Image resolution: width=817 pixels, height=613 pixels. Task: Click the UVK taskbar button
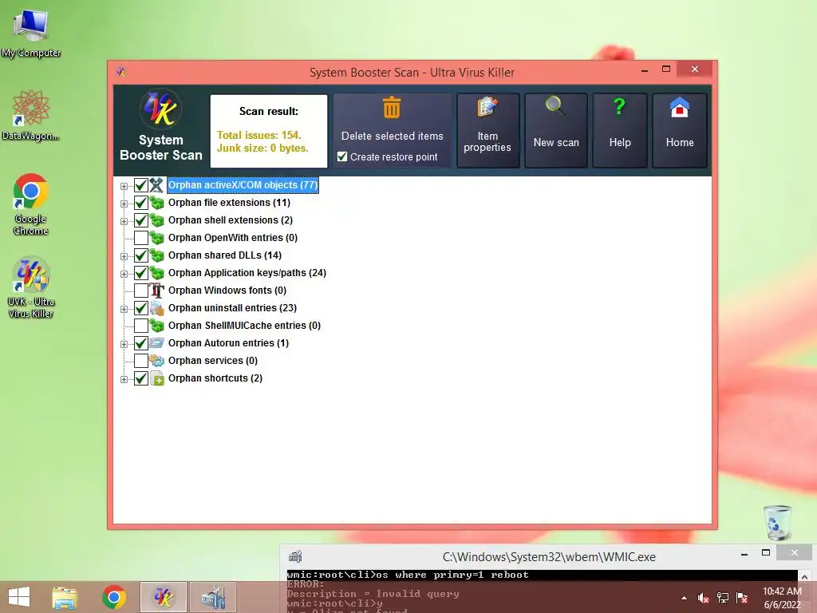163,597
